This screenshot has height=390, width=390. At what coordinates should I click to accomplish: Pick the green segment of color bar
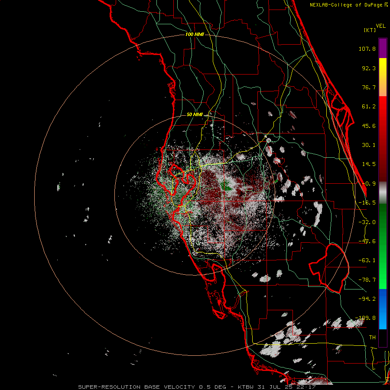[383, 246]
